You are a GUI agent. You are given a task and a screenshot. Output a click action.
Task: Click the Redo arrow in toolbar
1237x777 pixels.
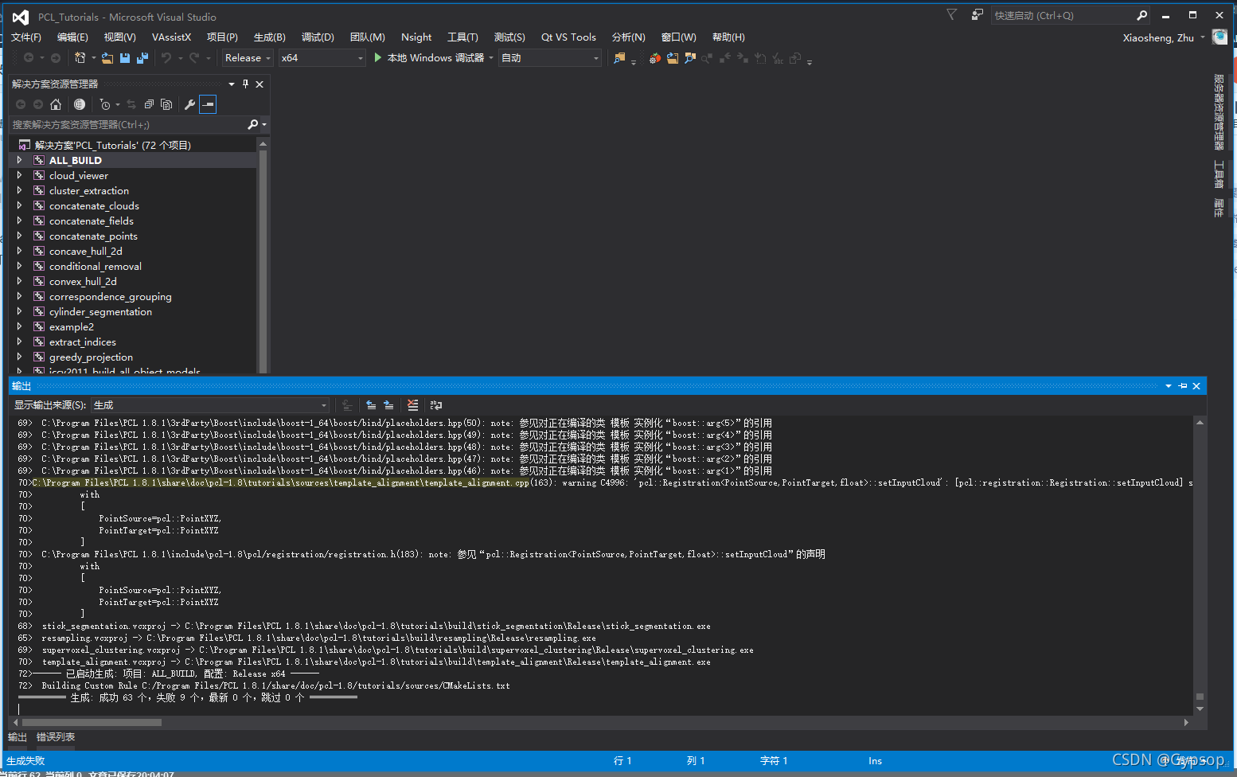[194, 58]
